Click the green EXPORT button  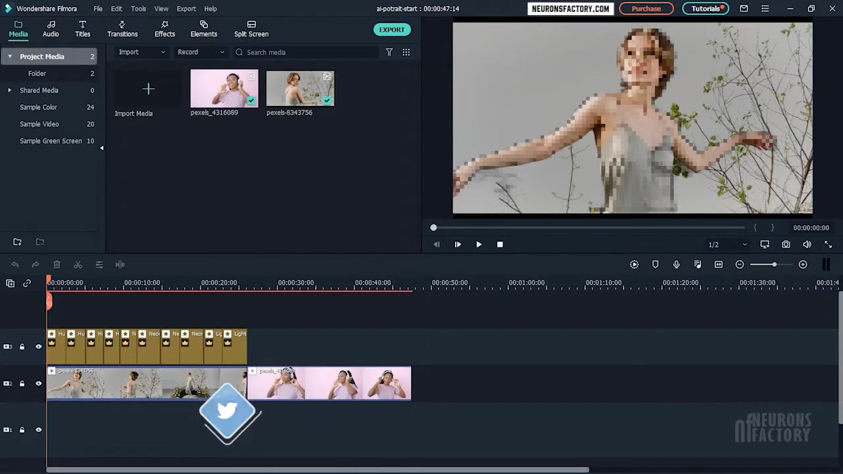pos(392,30)
